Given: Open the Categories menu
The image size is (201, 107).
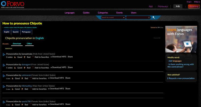Looking at the screenshot, I should pos(103,13).
